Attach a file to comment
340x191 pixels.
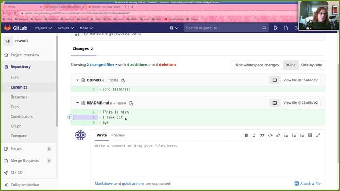coord(308,184)
